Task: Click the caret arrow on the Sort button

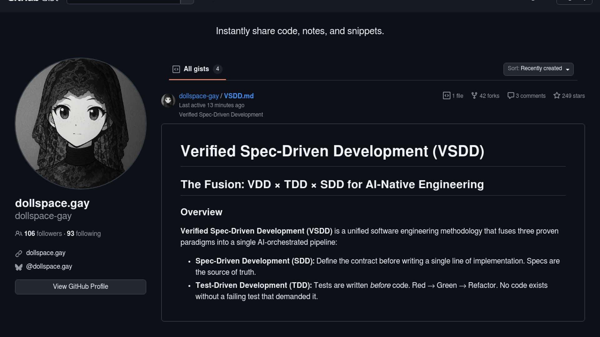Action: point(567,70)
